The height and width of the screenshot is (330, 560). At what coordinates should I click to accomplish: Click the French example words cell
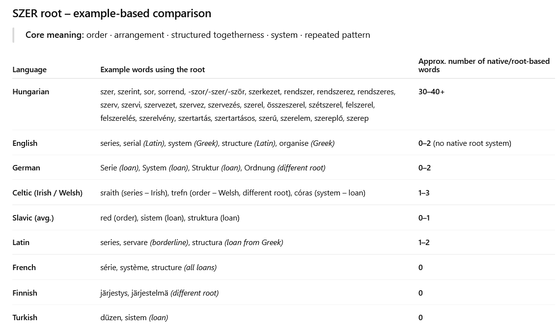158,268
